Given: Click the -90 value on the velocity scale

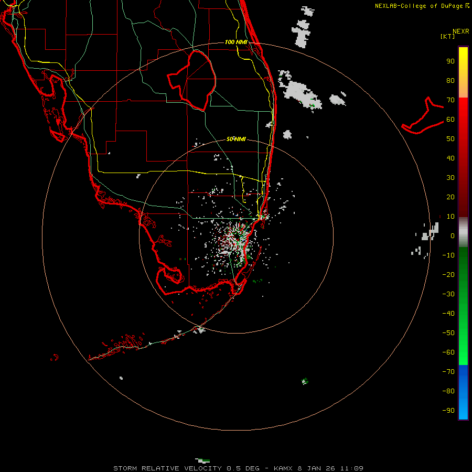Looking at the screenshot, I should tap(448, 411).
